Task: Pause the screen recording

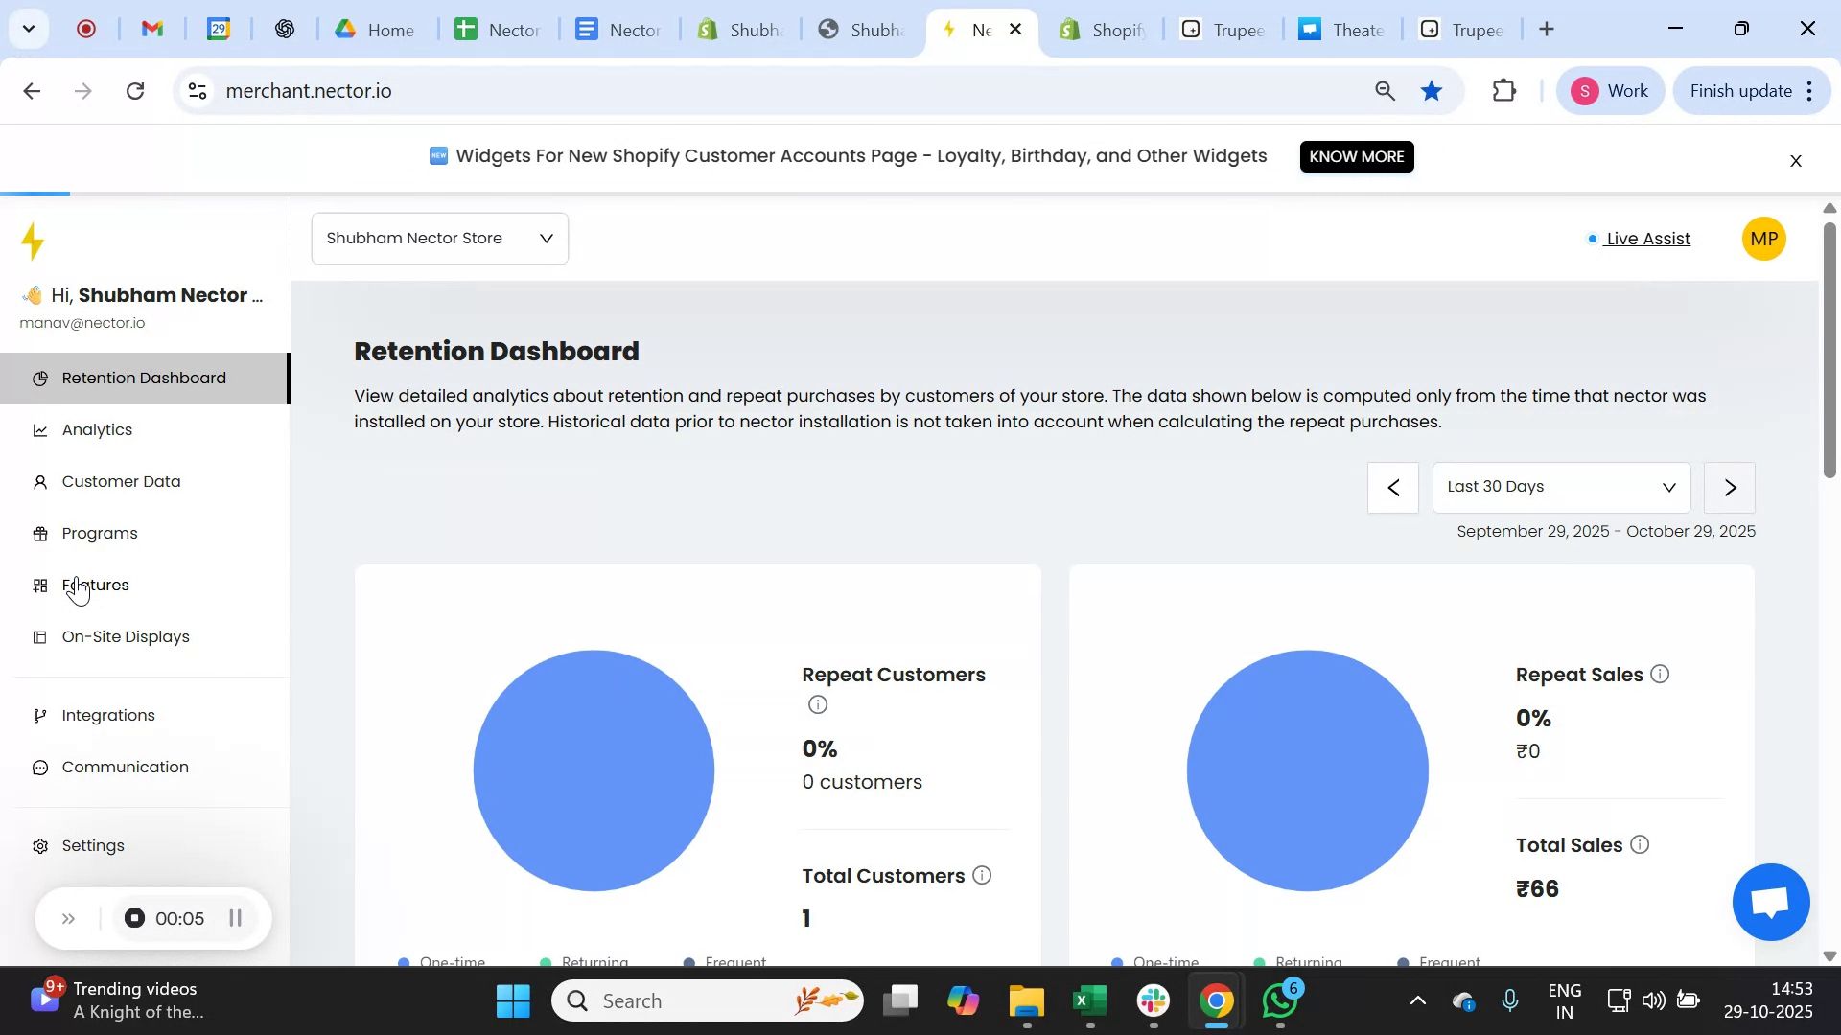Action: (235, 919)
